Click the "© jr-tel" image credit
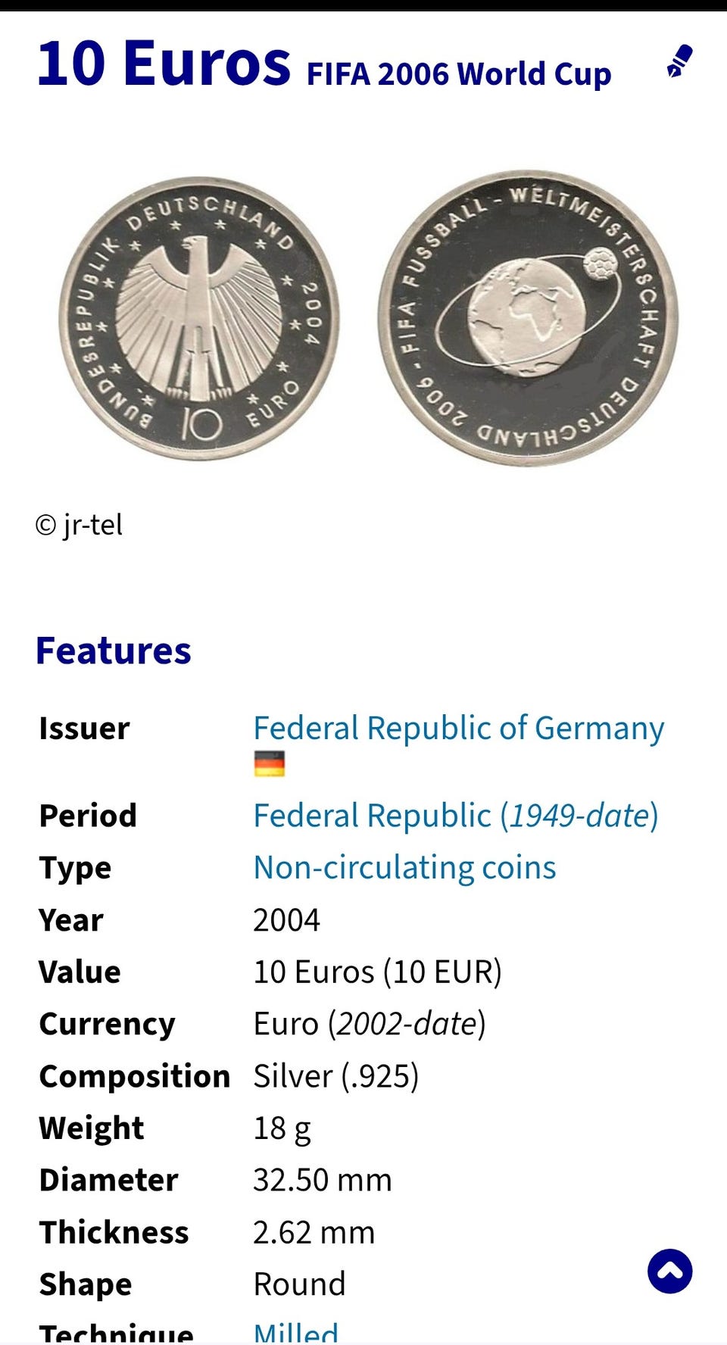 [x=79, y=525]
